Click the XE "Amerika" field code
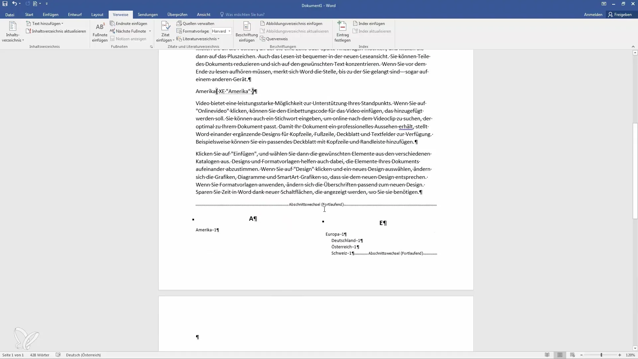Image resolution: width=638 pixels, height=359 pixels. (235, 91)
